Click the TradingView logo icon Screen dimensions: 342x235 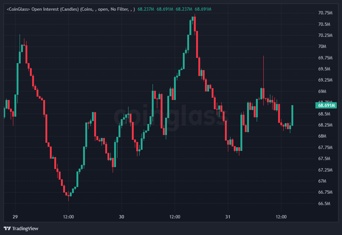[7, 228]
